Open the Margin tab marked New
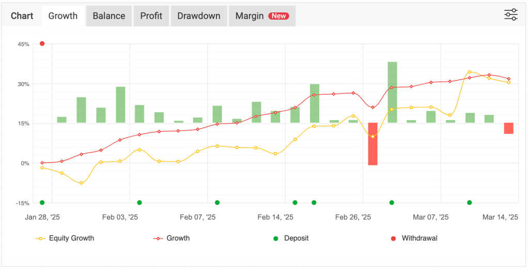 click(261, 16)
